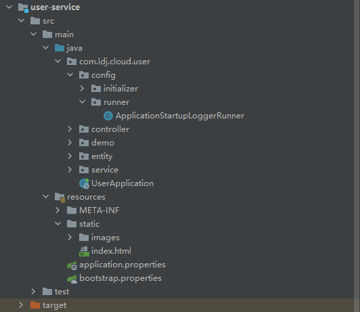Image resolution: width=360 pixels, height=312 pixels.
Task: Expand the demo package
Action: point(70,143)
